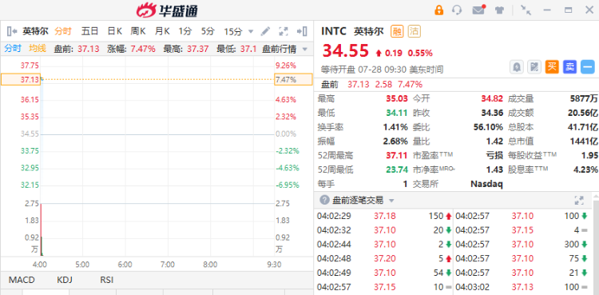599x295 pixels.
Task: Toggle the 分时 line indicator
Action: coord(13,49)
